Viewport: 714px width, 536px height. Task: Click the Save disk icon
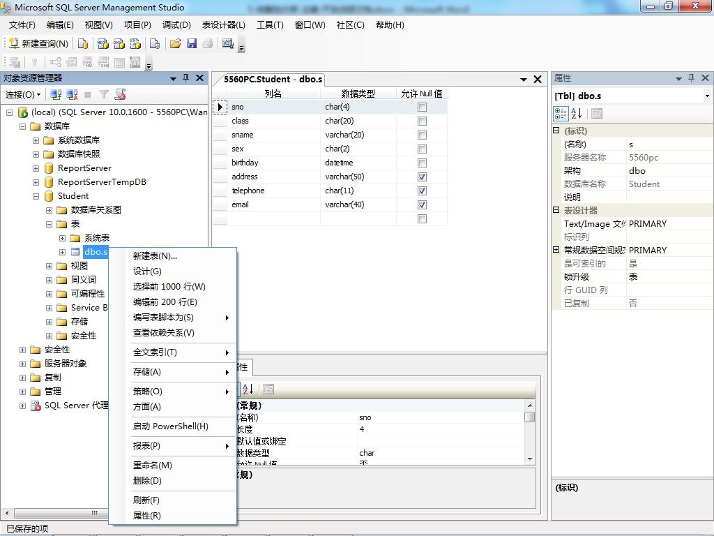192,43
